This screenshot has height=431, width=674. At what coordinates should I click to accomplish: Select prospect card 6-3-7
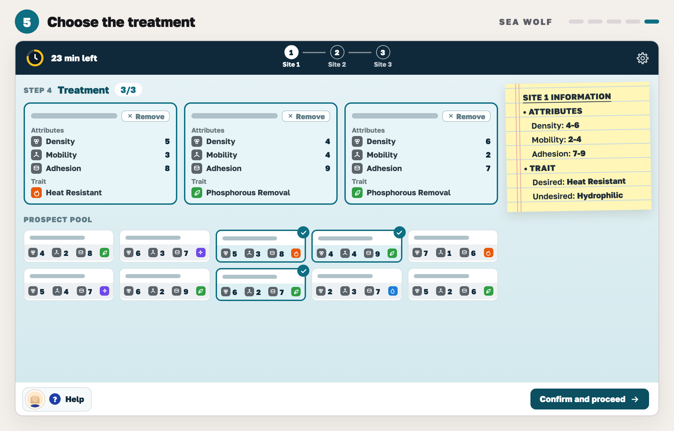(165, 246)
